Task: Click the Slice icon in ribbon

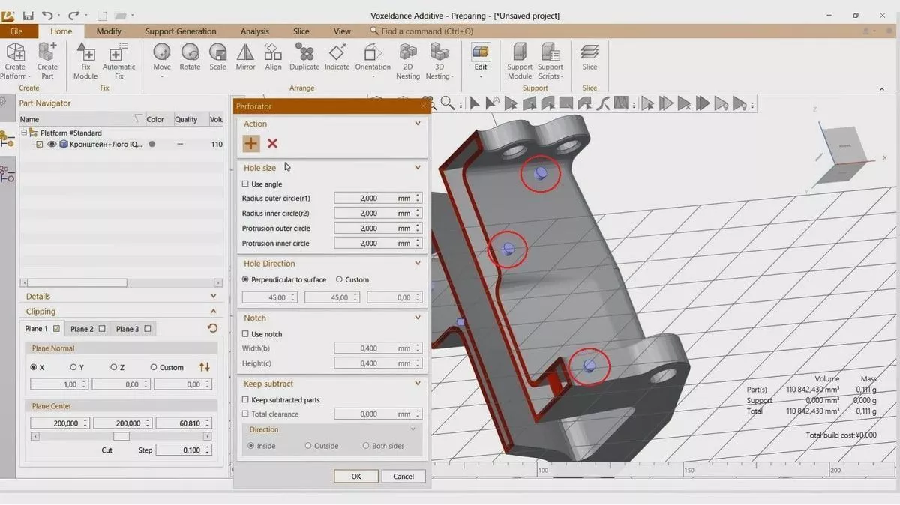Action: click(589, 53)
